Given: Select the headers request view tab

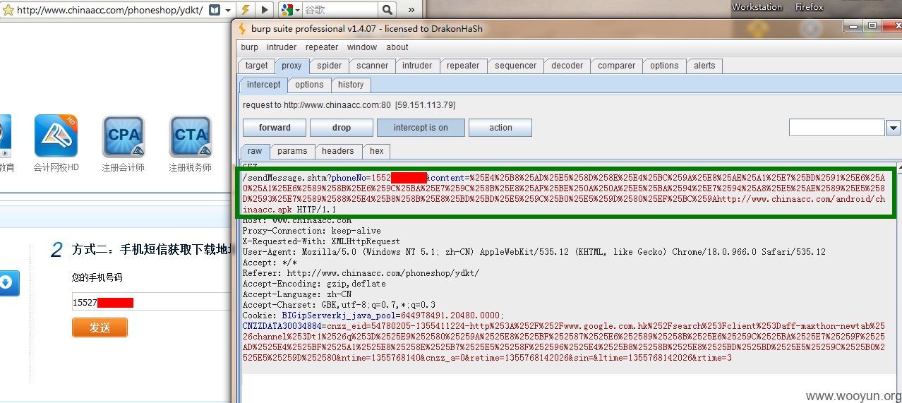Looking at the screenshot, I should point(338,151).
